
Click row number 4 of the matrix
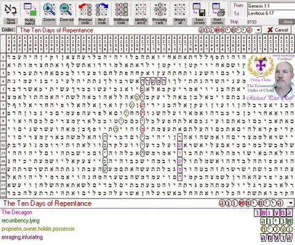[3, 81]
